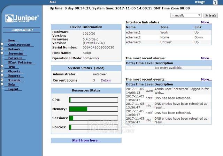The height and width of the screenshot is (156, 223).
Task: Click firmware version 5.4.0r3a.0
Action: [91, 39]
